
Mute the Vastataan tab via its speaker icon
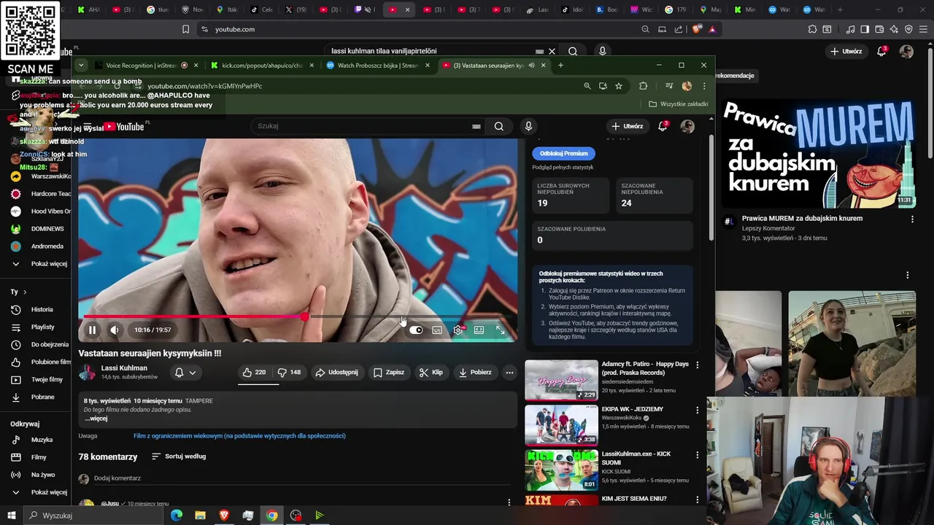[x=532, y=66]
